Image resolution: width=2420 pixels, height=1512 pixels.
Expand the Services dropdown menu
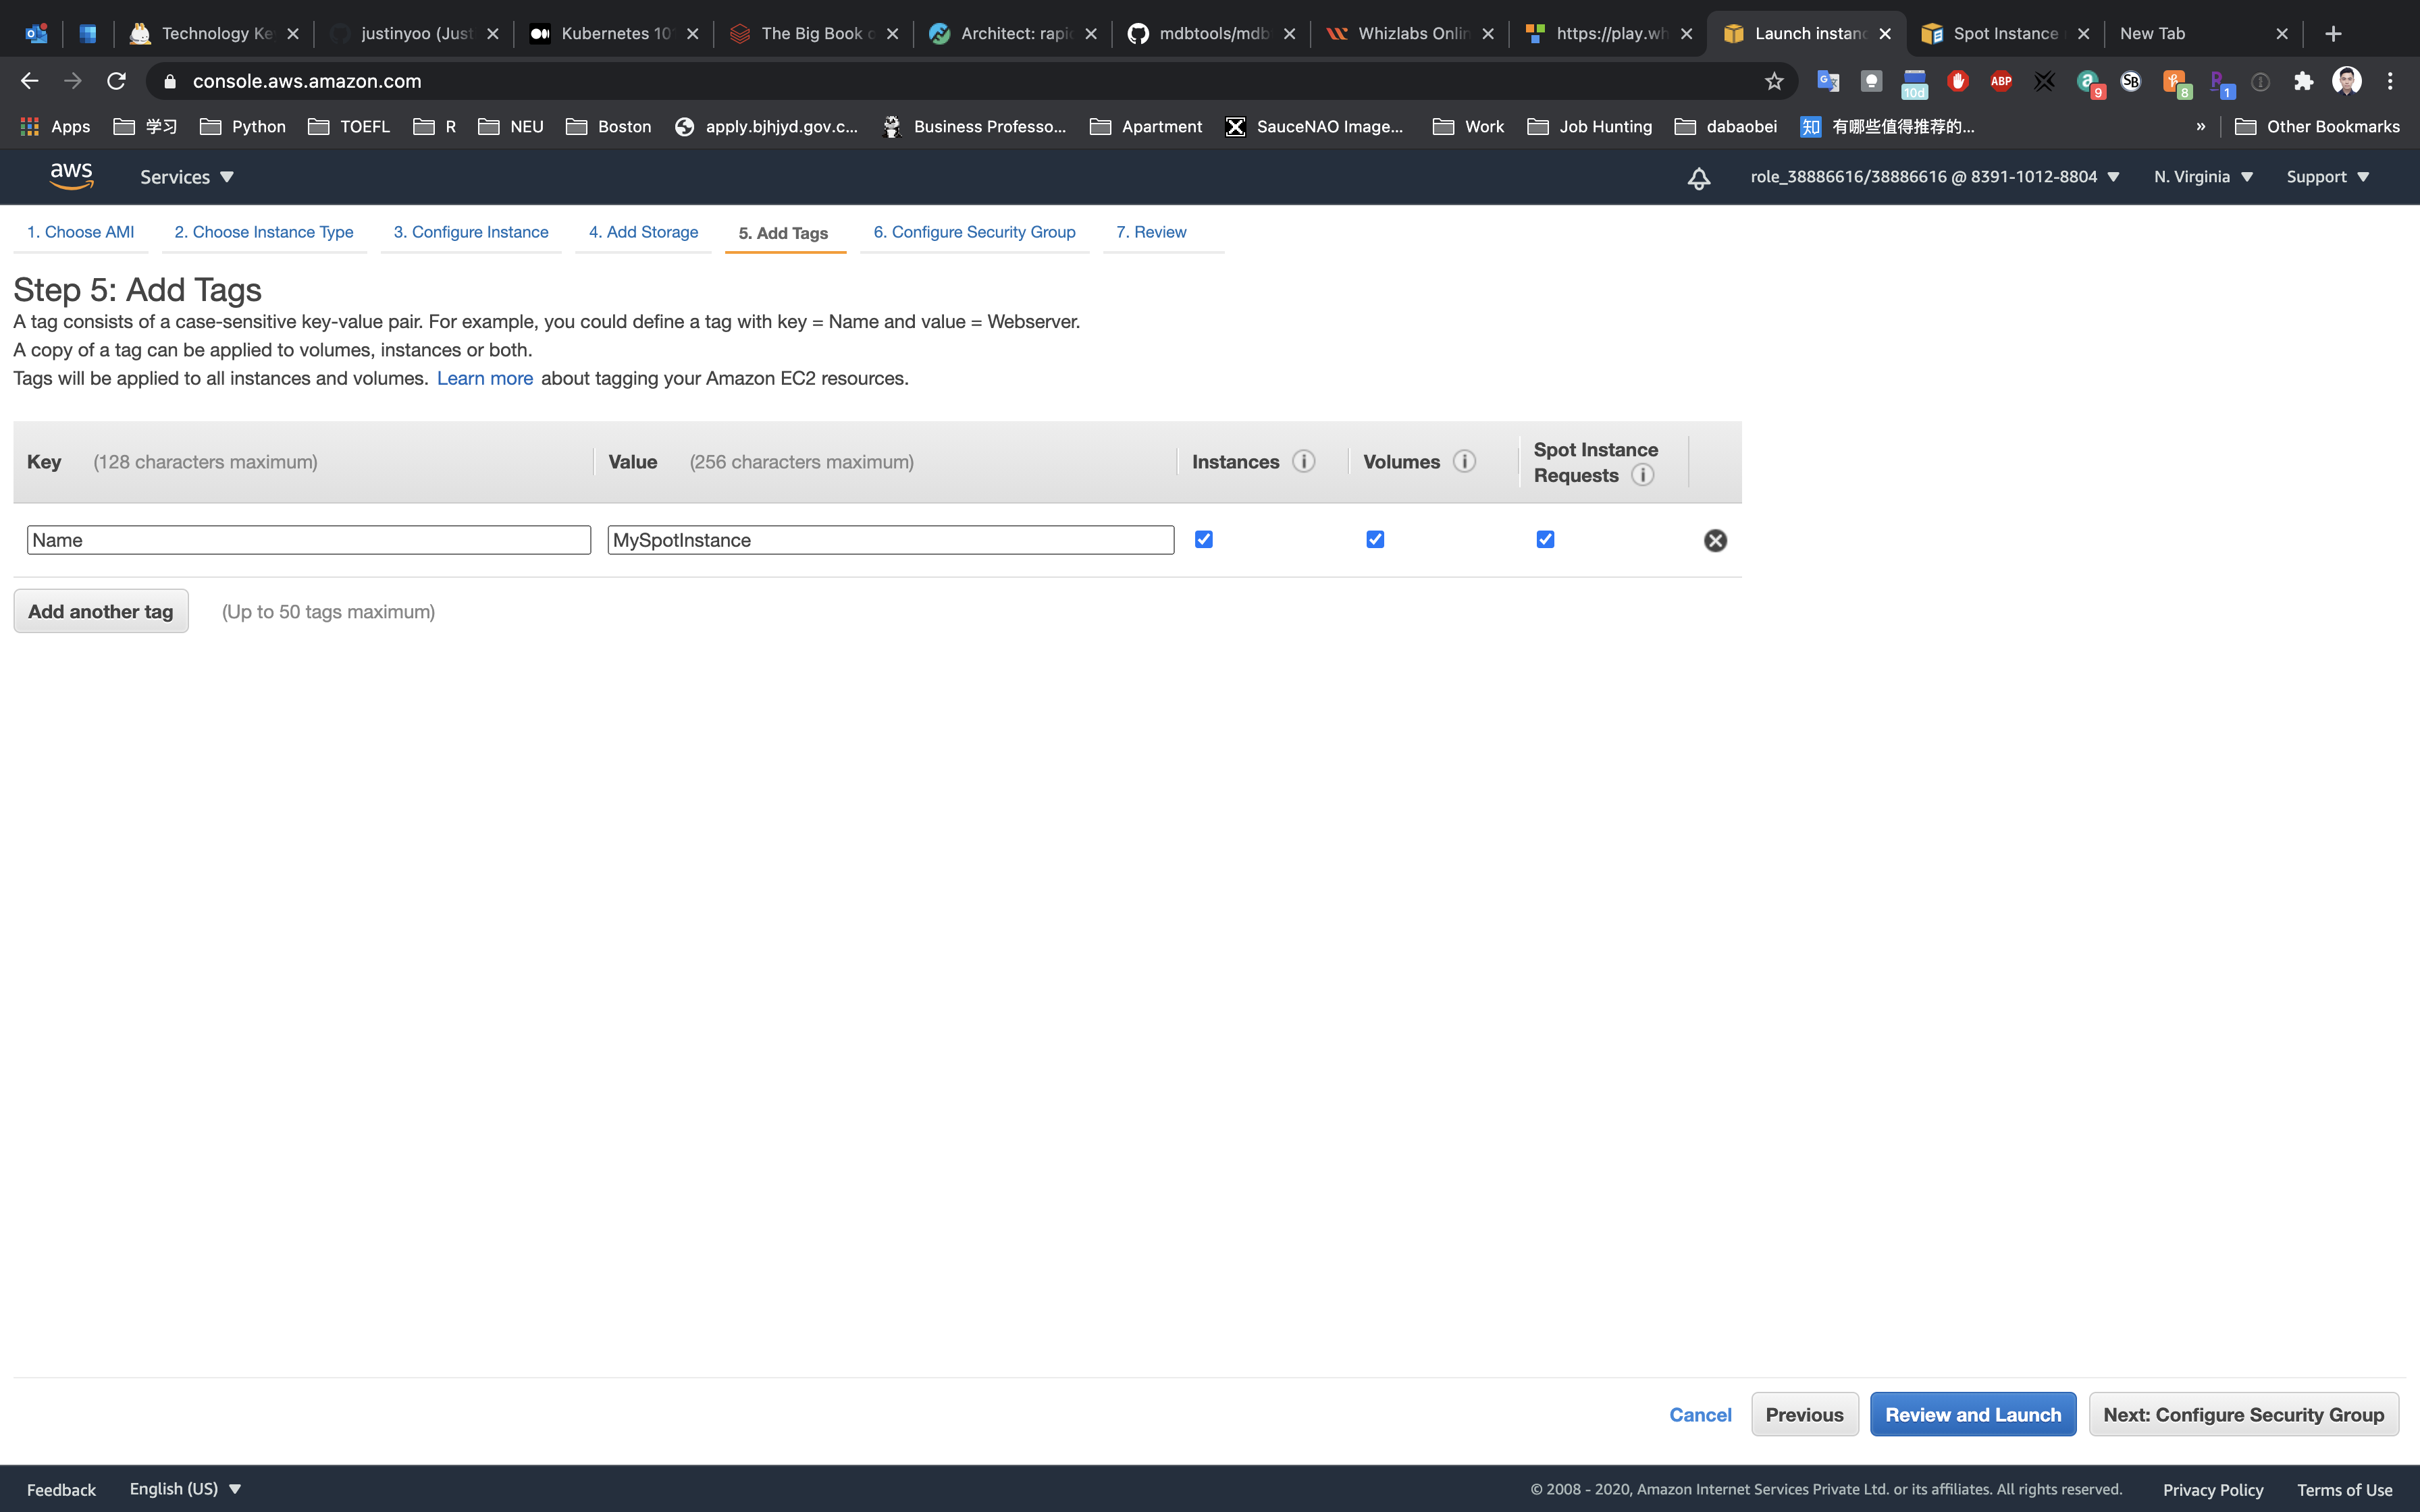pyautogui.click(x=187, y=177)
